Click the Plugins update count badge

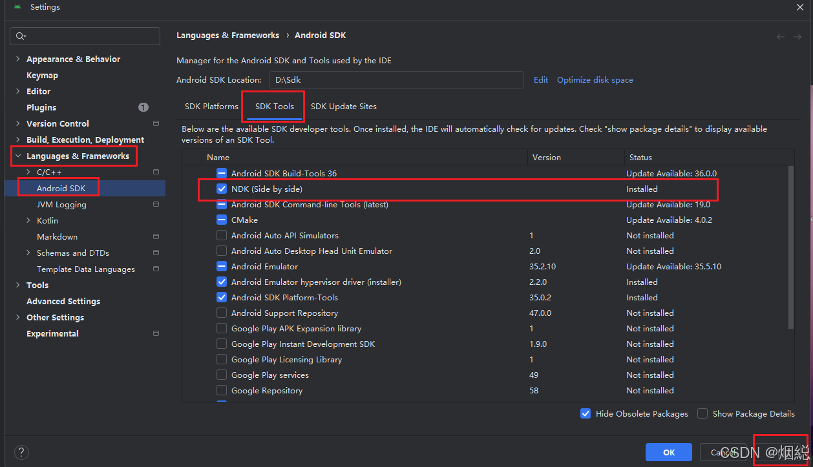143,107
